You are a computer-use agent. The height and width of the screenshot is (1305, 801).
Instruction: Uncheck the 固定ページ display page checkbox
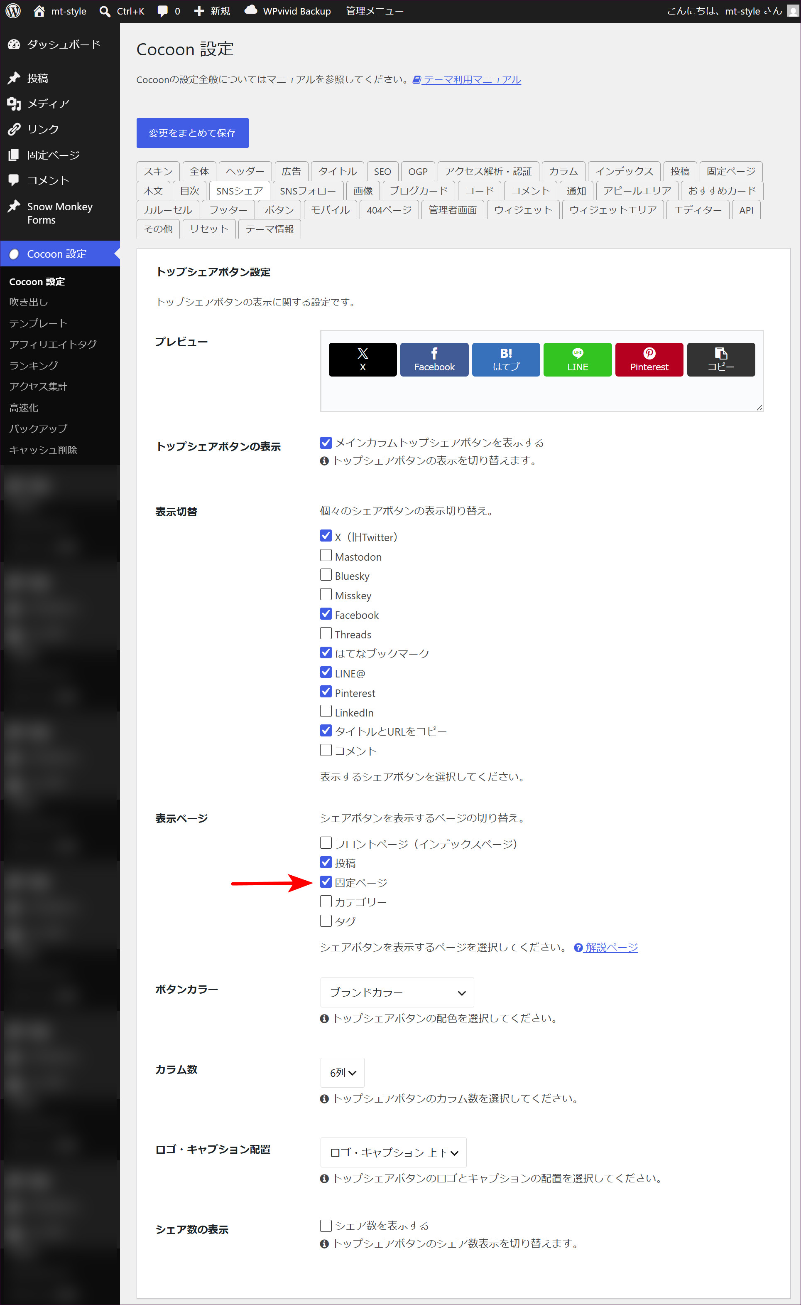(326, 882)
